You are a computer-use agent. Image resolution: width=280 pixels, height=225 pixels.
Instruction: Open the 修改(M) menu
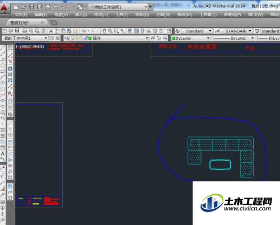pos(184,15)
